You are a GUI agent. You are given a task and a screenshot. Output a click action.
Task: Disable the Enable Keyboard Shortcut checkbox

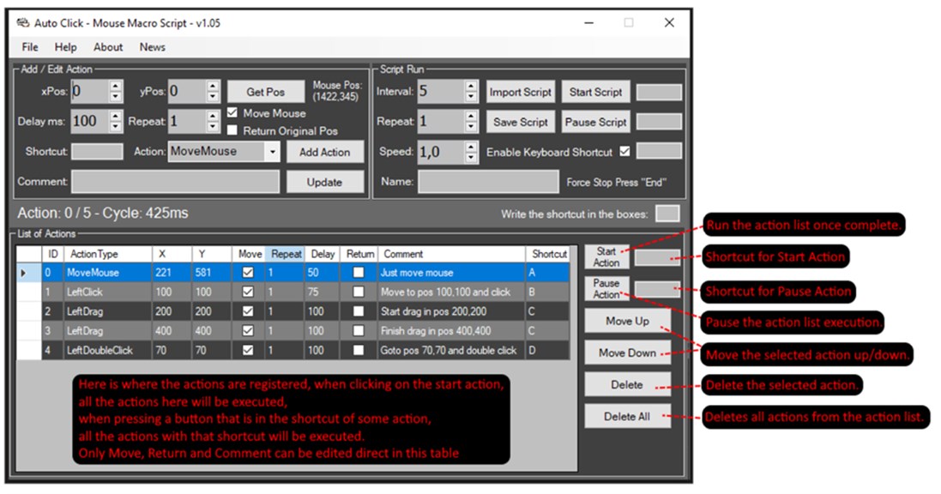tap(624, 151)
